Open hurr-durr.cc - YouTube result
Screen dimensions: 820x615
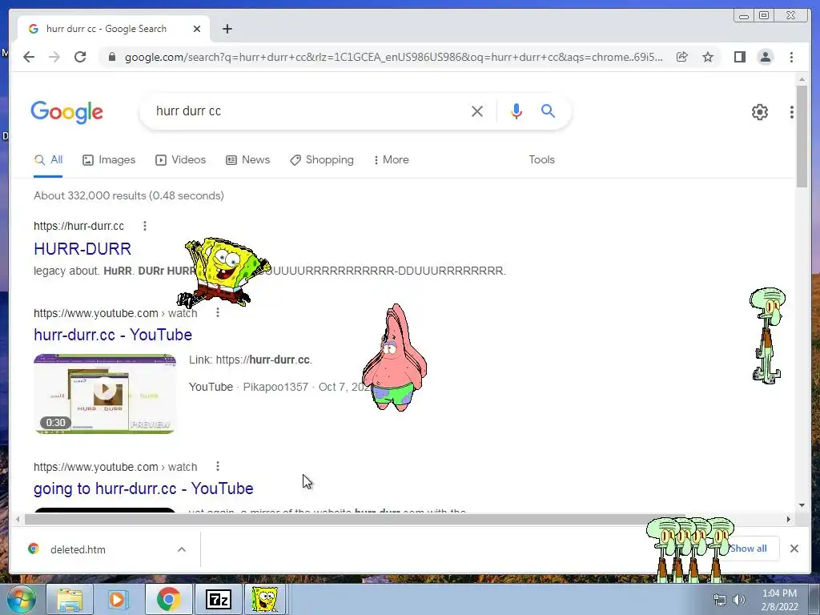(113, 335)
